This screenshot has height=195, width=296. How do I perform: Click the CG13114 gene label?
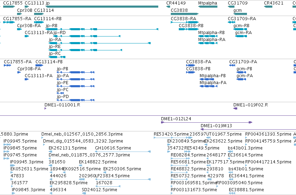[44, 10]
